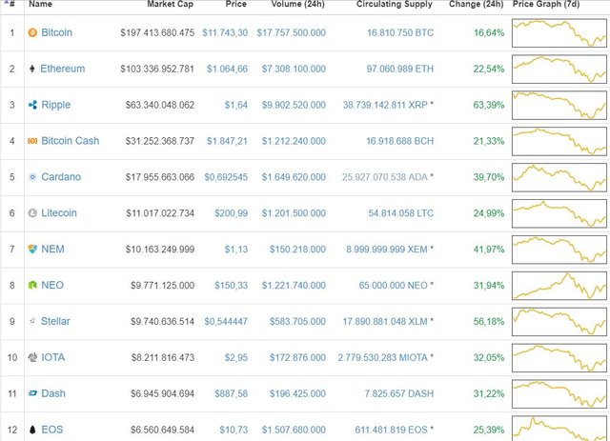Click the EOS logo icon

point(32,430)
